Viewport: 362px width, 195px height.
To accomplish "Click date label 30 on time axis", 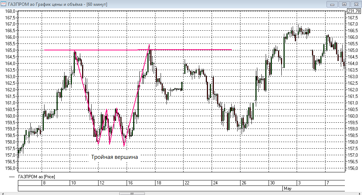I will tap(272, 183).
